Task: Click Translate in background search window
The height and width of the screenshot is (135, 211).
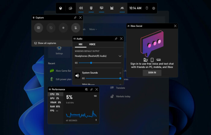Action: click(121, 88)
